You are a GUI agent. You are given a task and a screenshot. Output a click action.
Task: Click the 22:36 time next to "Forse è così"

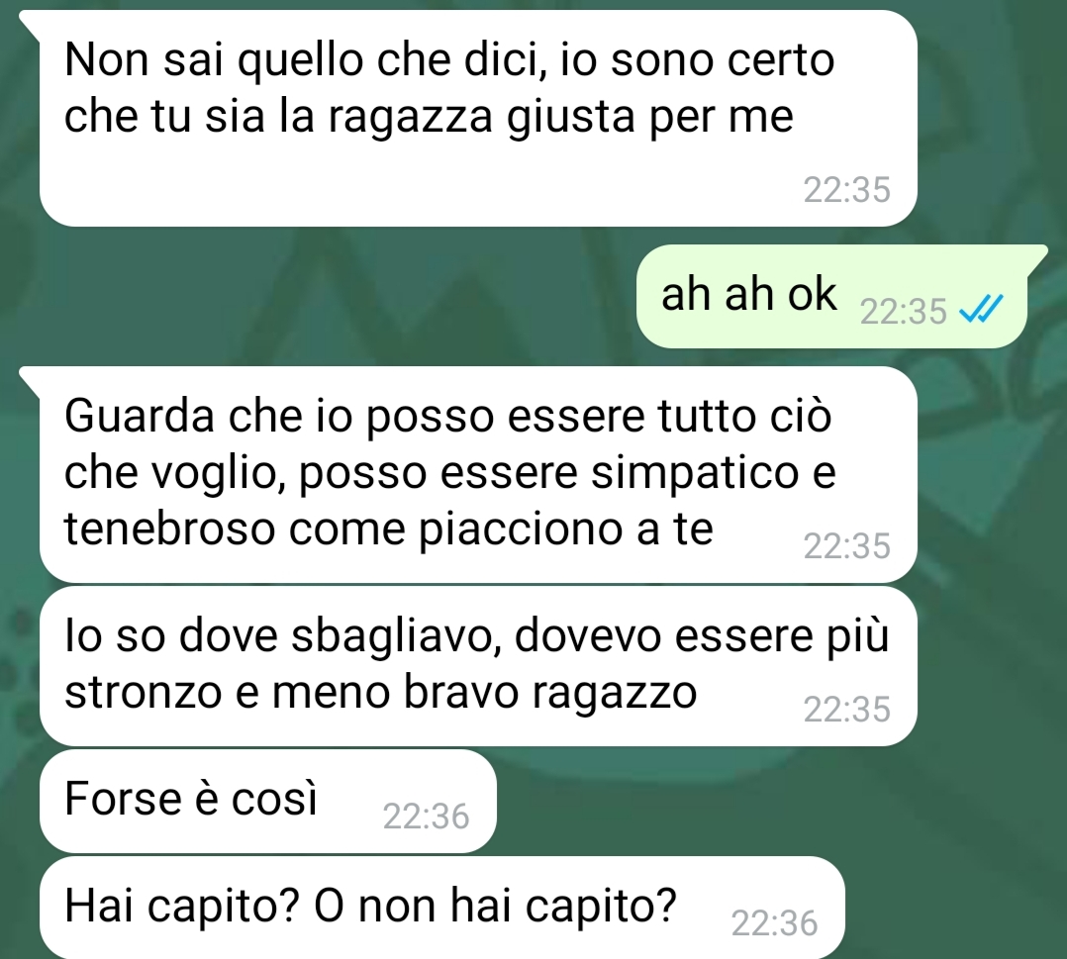[x=426, y=816]
